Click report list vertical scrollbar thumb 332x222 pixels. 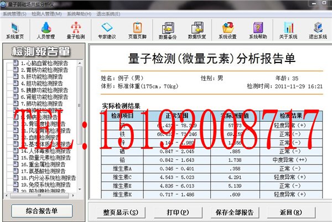click(80, 105)
